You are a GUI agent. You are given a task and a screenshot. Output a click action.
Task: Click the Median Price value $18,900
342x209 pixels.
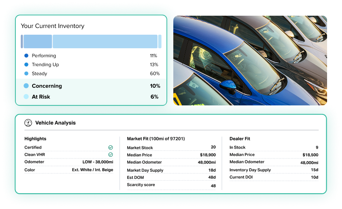pyautogui.click(x=206, y=154)
